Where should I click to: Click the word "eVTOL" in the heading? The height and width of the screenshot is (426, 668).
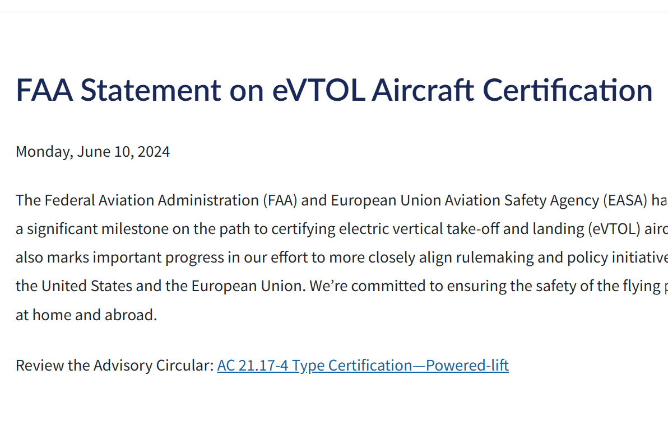click(x=318, y=90)
